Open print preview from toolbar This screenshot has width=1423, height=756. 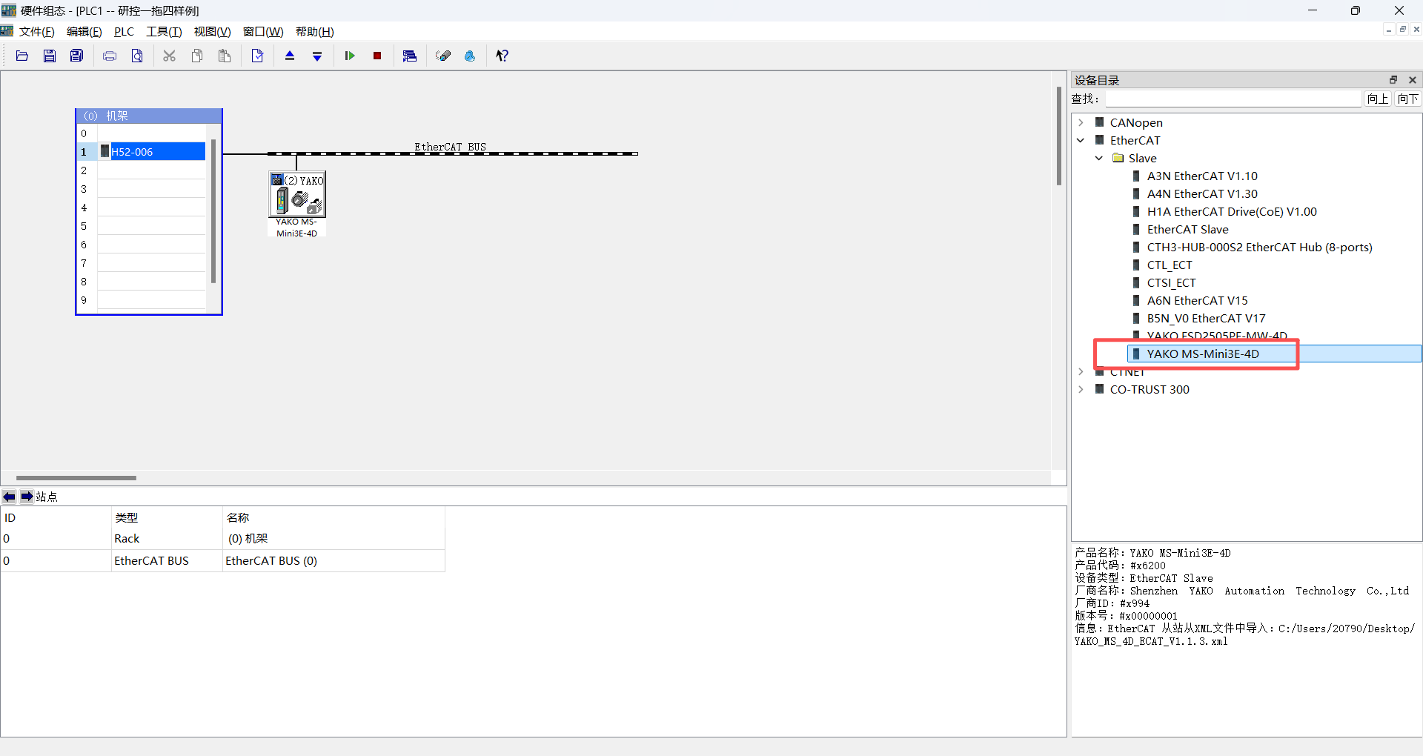[137, 56]
